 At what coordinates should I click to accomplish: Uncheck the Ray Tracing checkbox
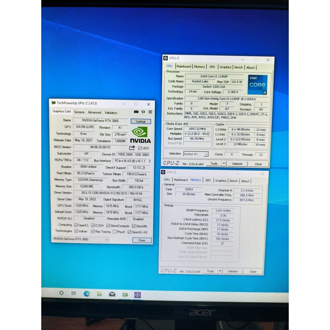point(93,231)
